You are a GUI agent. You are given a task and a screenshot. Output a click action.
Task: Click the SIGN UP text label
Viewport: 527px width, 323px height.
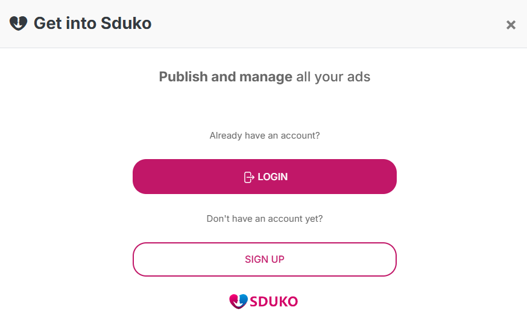tap(265, 259)
